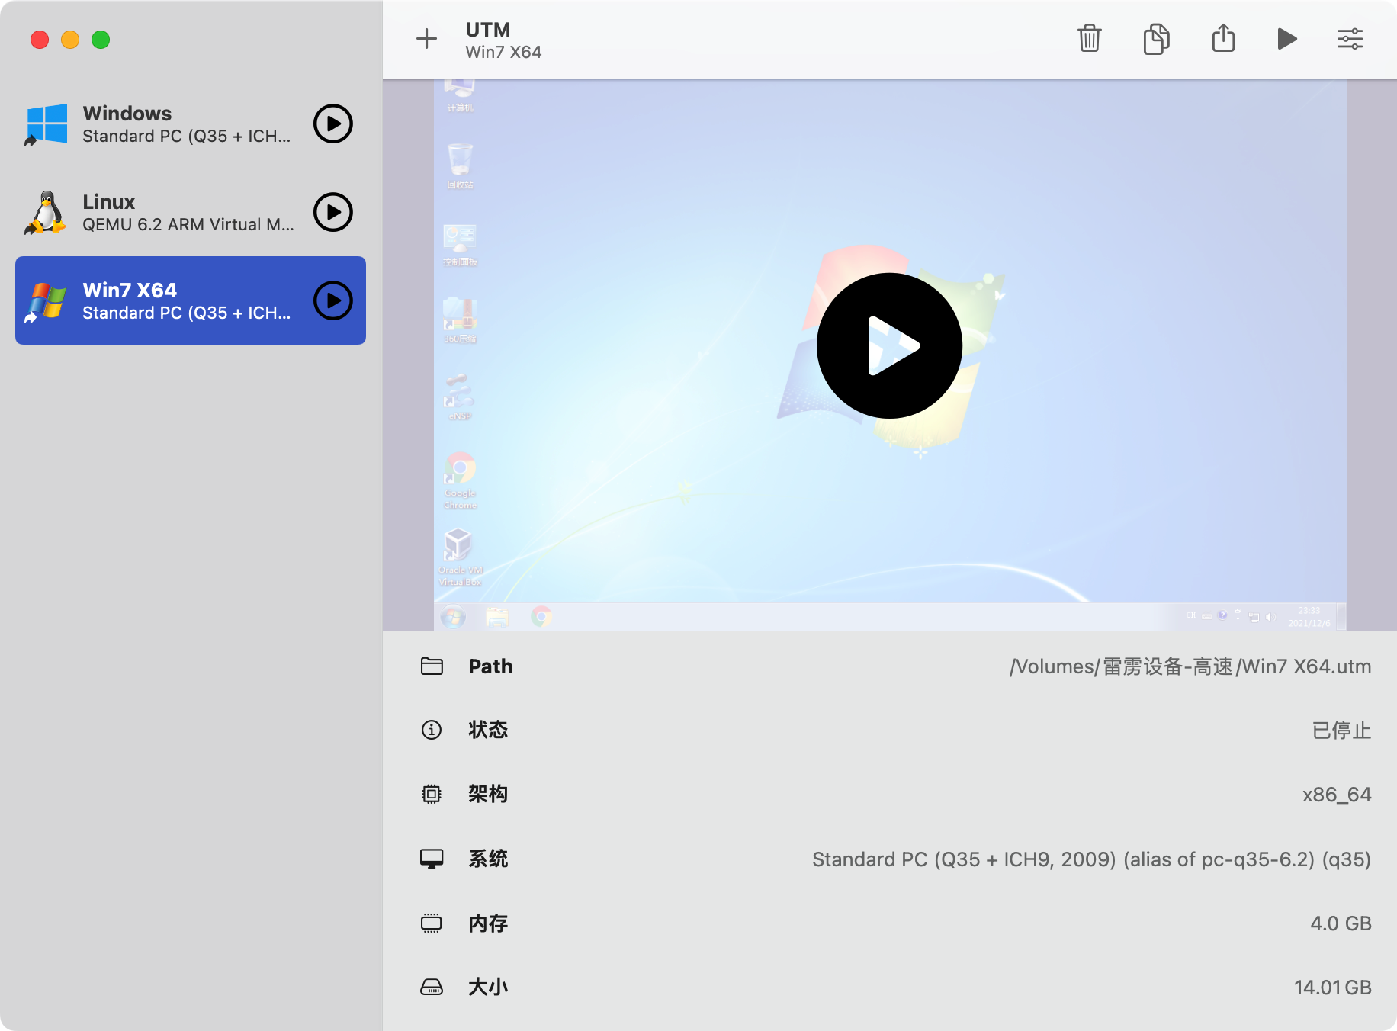Start the Windows VM from the sidebar
Image resolution: width=1397 pixels, height=1031 pixels.
[333, 124]
